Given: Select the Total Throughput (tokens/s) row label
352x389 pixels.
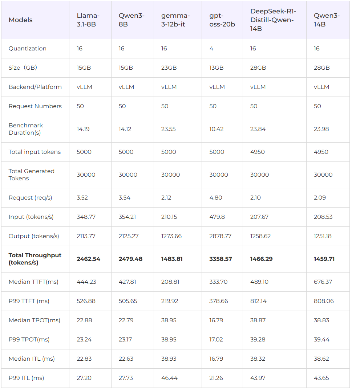Looking at the screenshot, I should (x=35, y=259).
